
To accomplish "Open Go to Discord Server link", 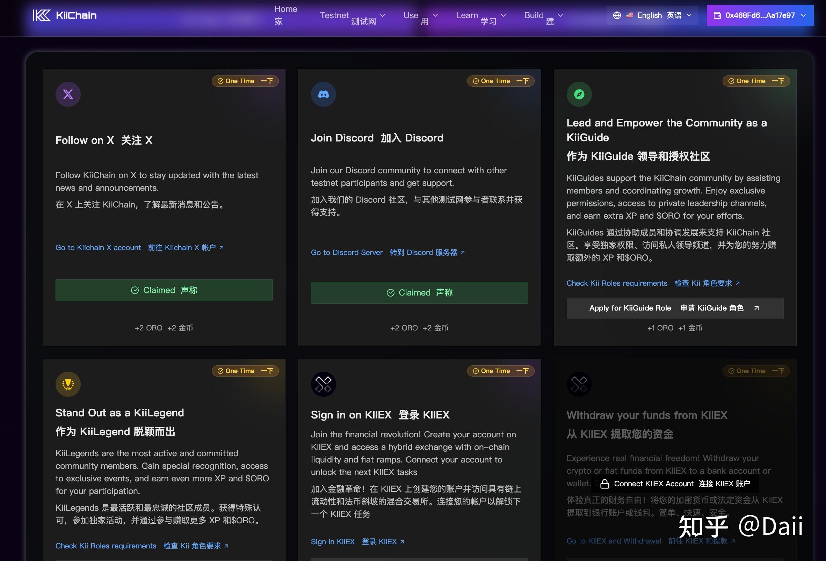I will pyautogui.click(x=384, y=252).
